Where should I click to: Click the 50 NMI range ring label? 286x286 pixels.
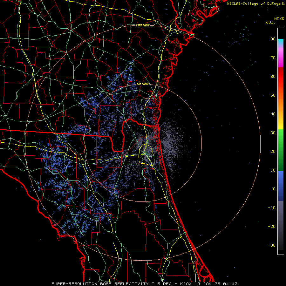point(143,84)
